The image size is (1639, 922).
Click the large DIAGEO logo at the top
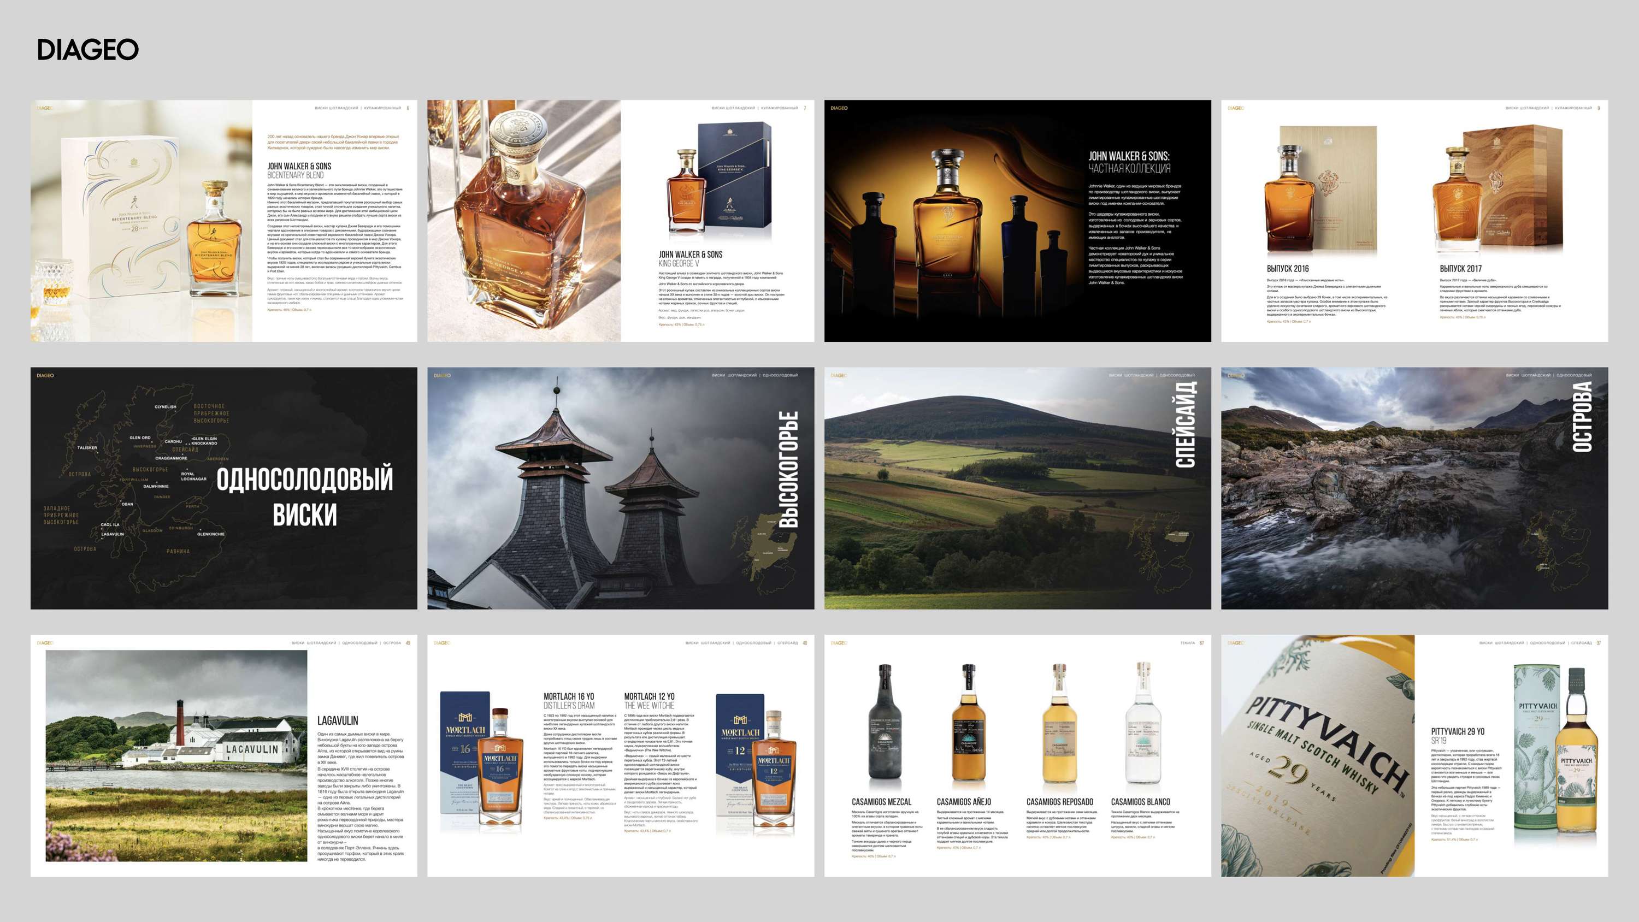pyautogui.click(x=88, y=50)
